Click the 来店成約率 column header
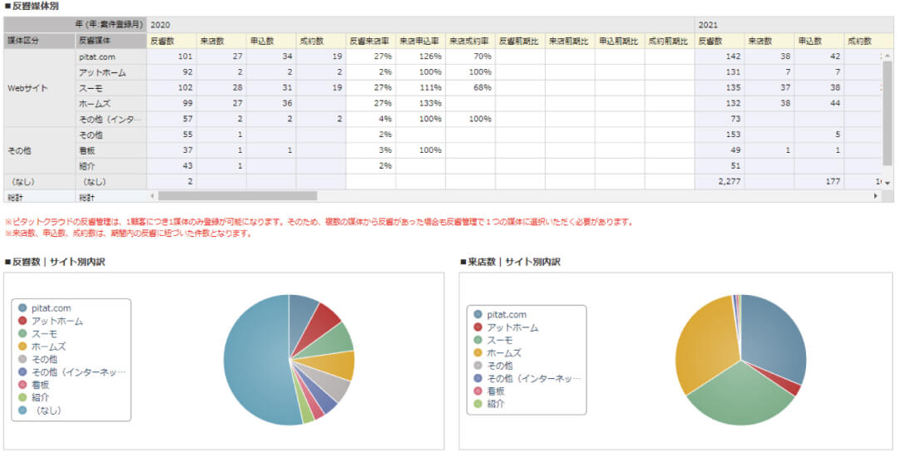This screenshot has width=905, height=452. click(x=470, y=41)
